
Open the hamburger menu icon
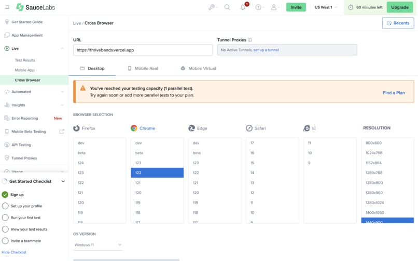pos(7,7)
